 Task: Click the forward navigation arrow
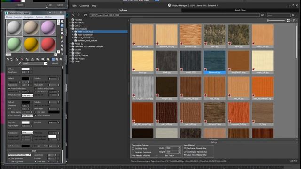click(79, 15)
